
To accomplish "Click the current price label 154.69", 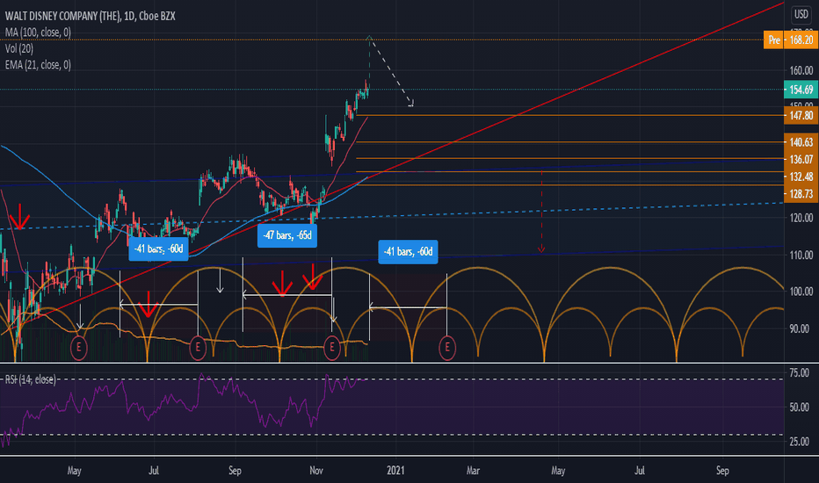I will (x=801, y=90).
